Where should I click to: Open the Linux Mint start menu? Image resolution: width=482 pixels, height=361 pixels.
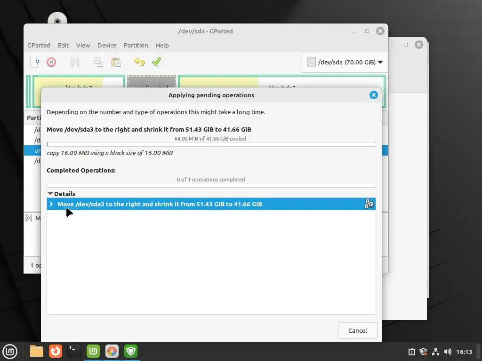[10, 352]
